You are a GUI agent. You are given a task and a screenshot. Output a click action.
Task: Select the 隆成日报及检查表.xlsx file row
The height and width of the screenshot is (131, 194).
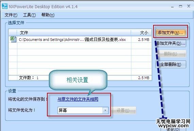80,40
